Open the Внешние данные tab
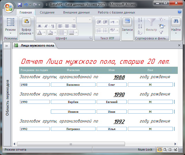 pyautogui.click(x=76, y=12)
